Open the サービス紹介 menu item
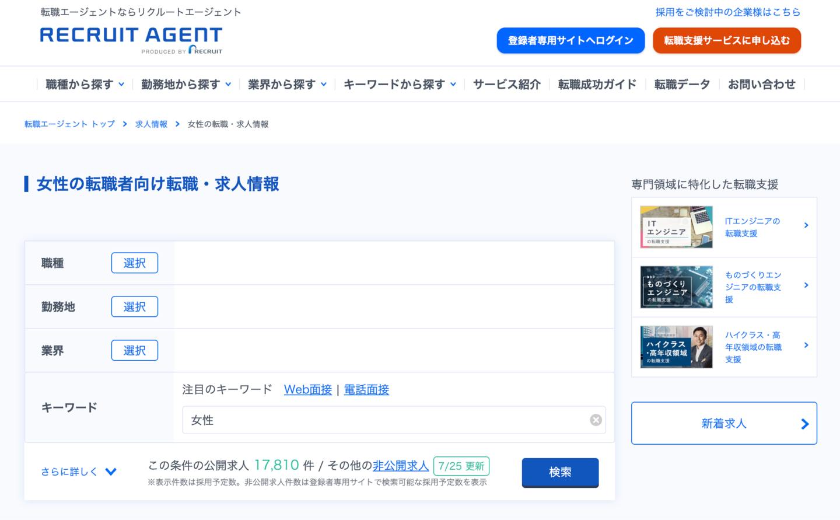This screenshot has height=520, width=840. pos(506,84)
